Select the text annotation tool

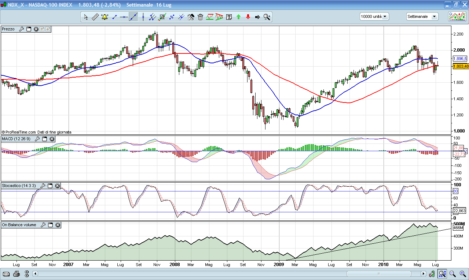229,17
